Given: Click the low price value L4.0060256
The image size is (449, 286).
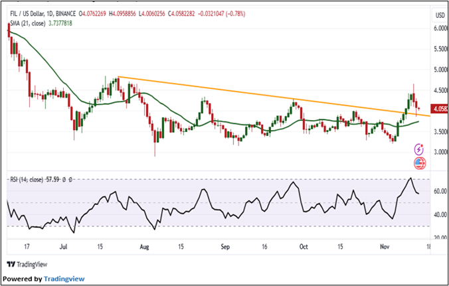Looking at the screenshot, I should point(152,14).
